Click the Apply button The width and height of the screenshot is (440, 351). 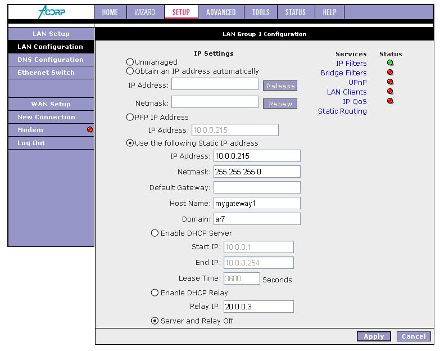[374, 336]
